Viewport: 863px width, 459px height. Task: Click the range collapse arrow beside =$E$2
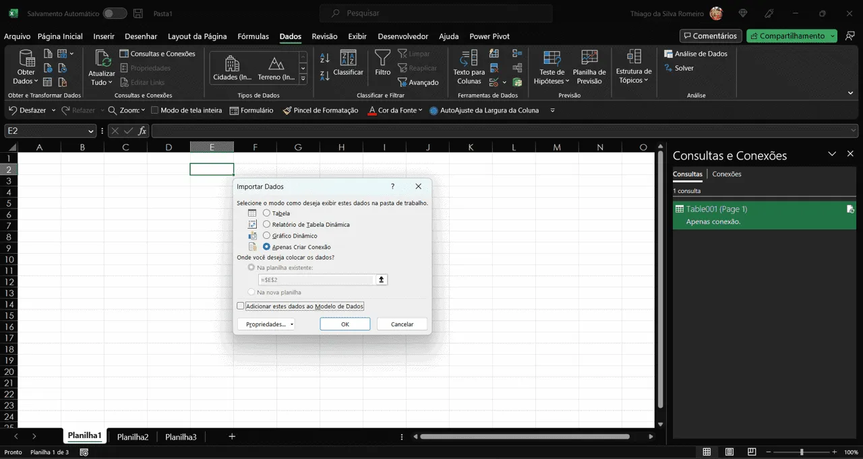pos(382,279)
